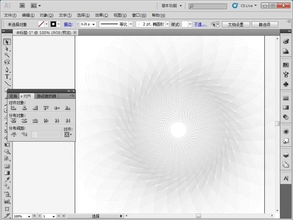Open the Align To 对齐 dropdown
The width and height of the screenshot is (293, 220).
tap(68, 134)
